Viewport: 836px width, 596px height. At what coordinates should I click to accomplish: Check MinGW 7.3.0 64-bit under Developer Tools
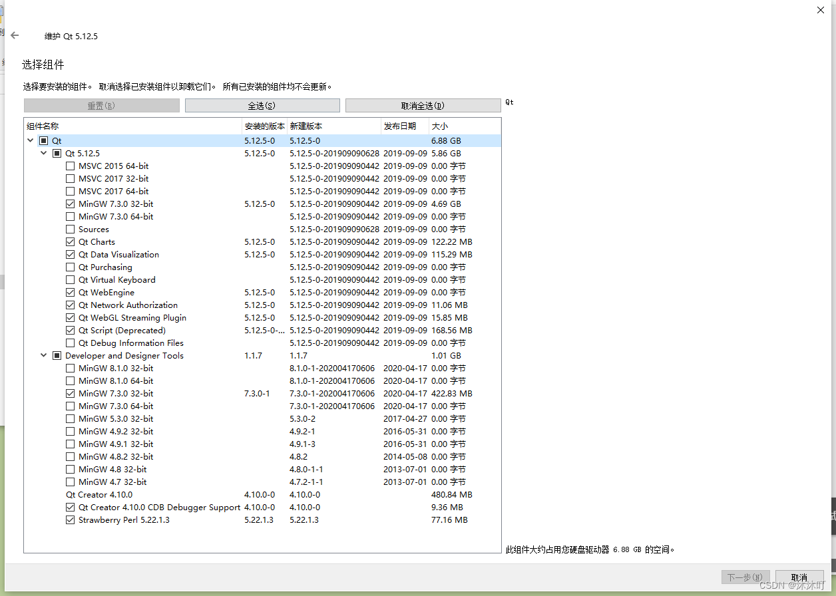click(x=71, y=406)
